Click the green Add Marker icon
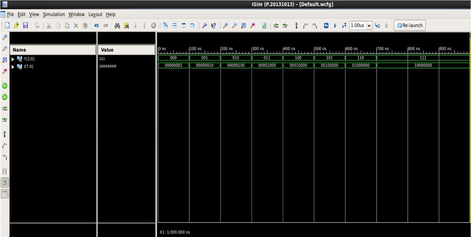471x237 pixels. (296, 26)
